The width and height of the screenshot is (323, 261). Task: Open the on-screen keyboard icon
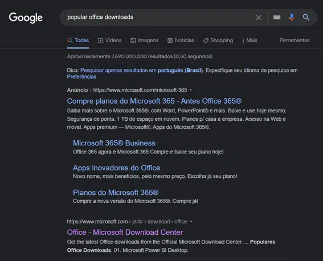click(277, 17)
